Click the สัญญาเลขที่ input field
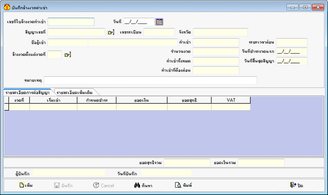This screenshot has height=195, width=328. [x=76, y=32]
